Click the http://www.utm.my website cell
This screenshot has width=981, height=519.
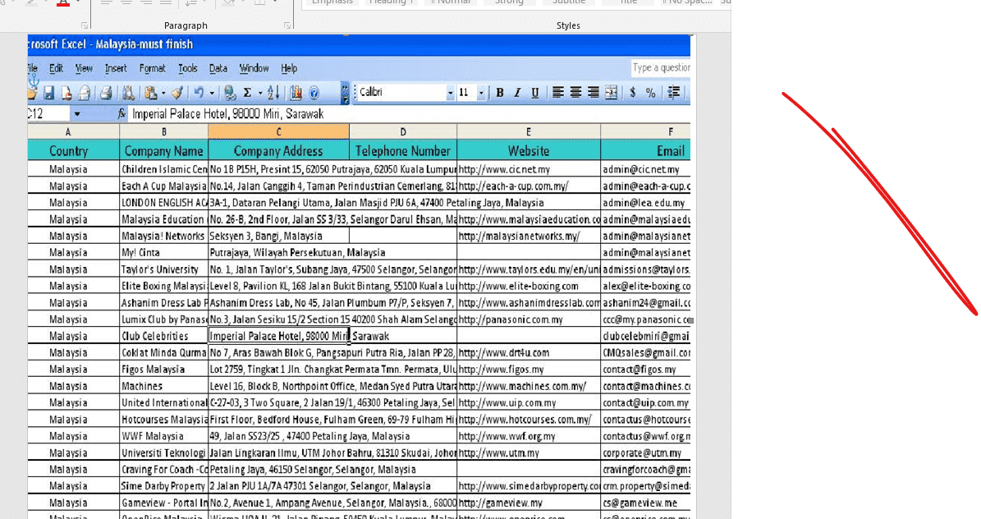coord(529,452)
